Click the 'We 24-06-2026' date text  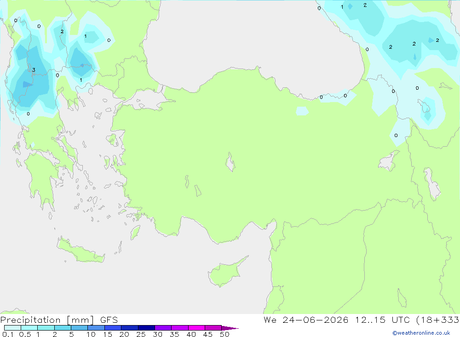(x=306, y=320)
